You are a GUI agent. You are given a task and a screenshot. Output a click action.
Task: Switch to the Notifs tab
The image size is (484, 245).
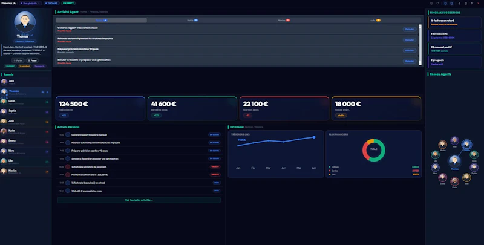(192, 20)
